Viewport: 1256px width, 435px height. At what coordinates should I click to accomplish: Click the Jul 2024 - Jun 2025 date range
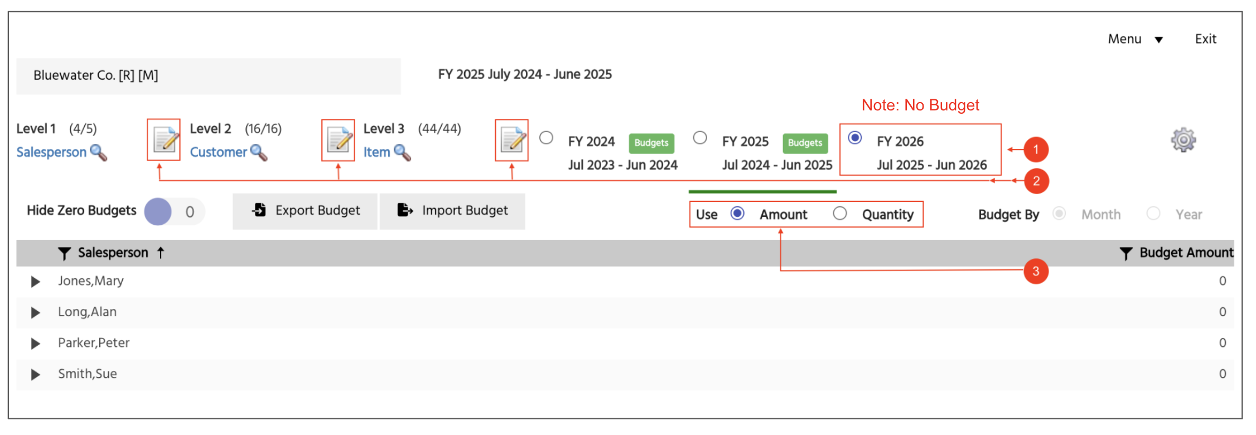point(777,165)
